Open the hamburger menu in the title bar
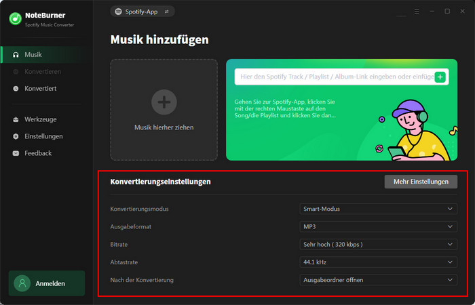Screen dimensions: 475x305 417,12
